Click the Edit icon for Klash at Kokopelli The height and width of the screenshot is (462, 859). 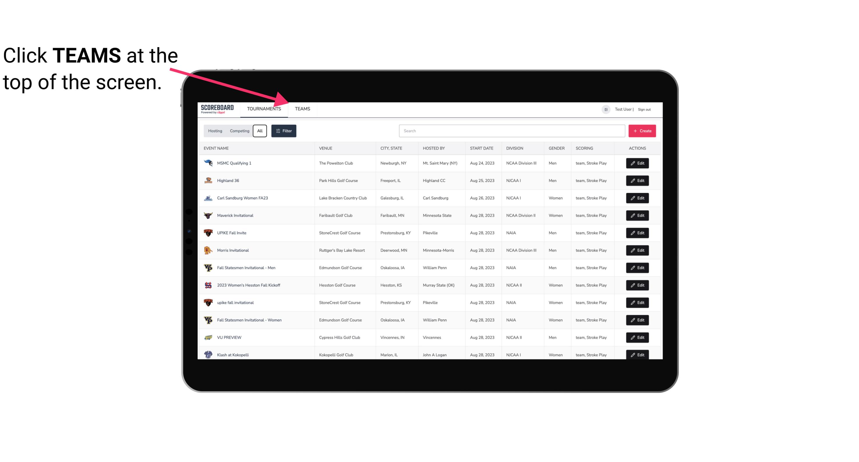click(637, 355)
